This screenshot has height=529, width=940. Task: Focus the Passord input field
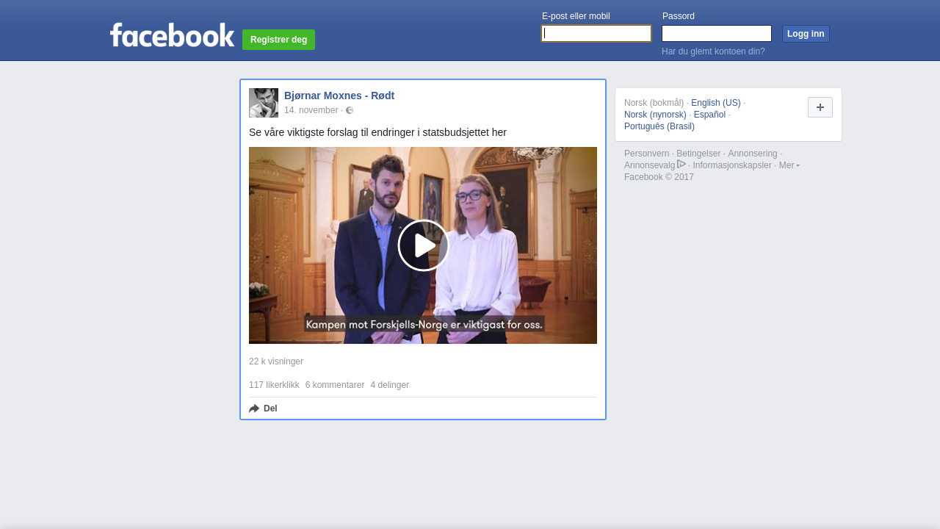(717, 34)
